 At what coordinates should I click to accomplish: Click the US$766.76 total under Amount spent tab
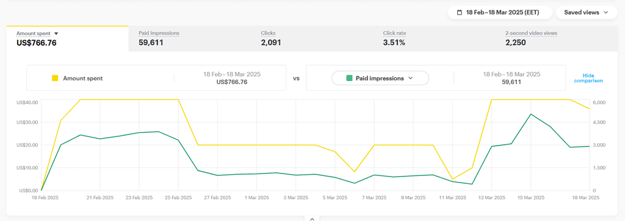pos(36,43)
